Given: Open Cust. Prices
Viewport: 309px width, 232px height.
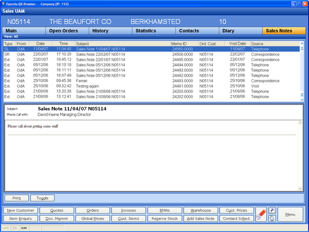Looking at the screenshot, I should pos(236,210).
